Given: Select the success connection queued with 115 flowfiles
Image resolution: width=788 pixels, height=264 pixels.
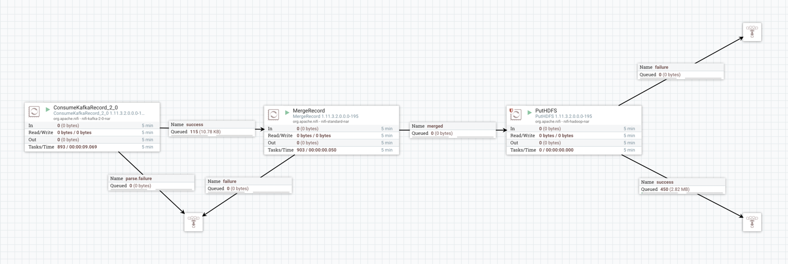Looking at the screenshot, I should (212, 128).
